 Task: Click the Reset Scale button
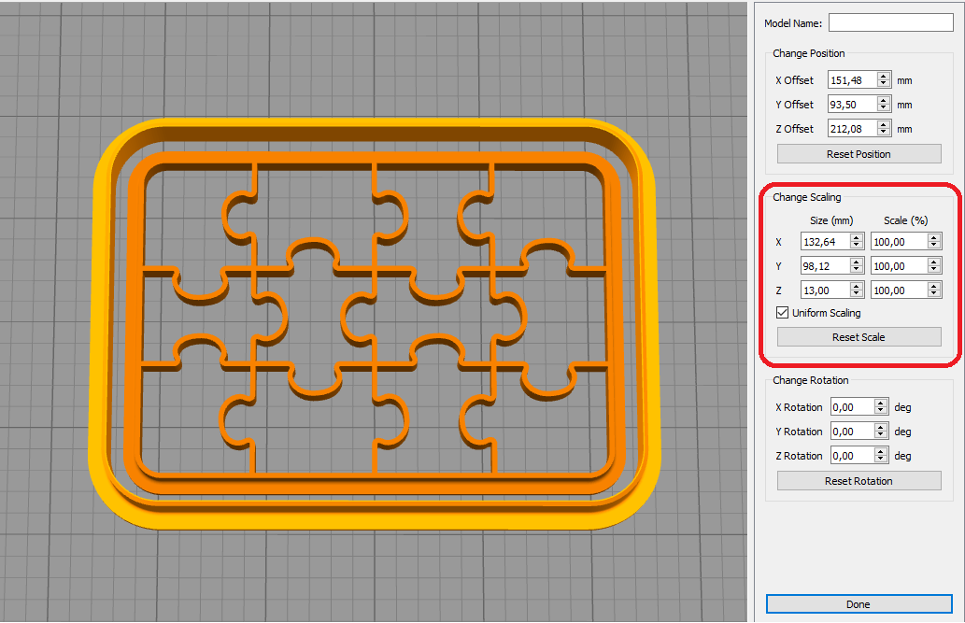[x=859, y=337]
